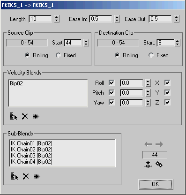Uncheck the Roll checkbox
This screenshot has height=195, width=186.
[112, 82]
